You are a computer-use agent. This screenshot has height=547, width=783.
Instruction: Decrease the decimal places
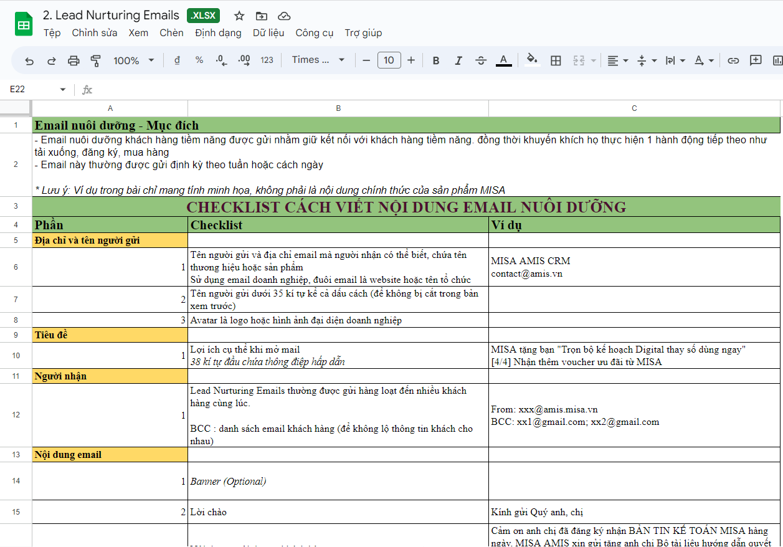point(222,60)
